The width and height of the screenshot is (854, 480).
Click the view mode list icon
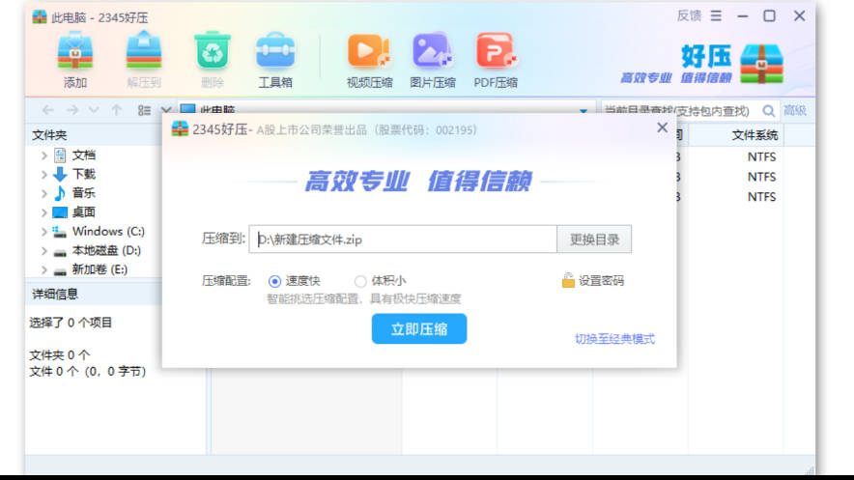144,110
